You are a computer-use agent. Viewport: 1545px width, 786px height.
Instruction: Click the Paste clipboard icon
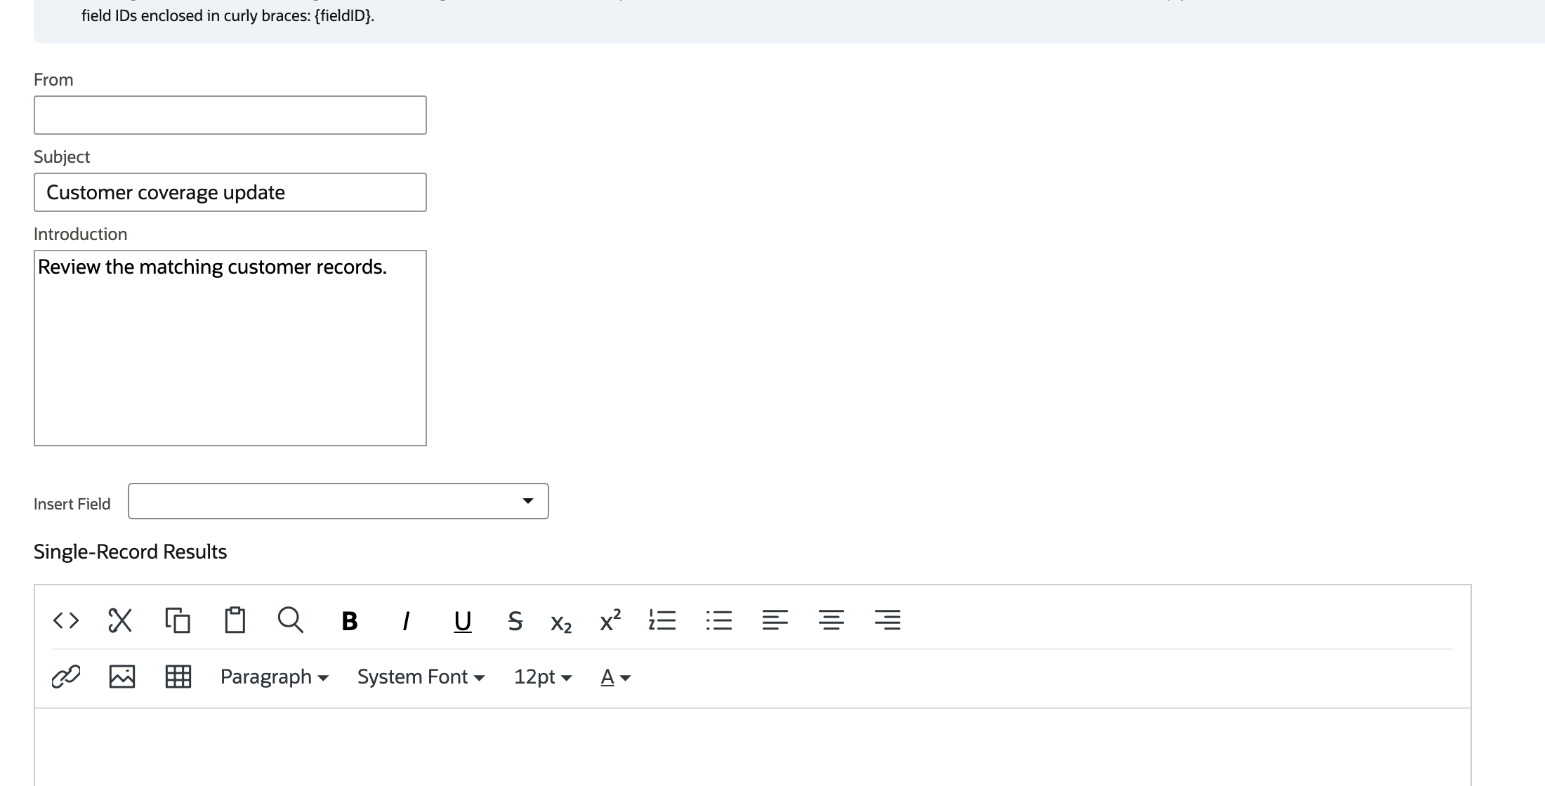pos(235,620)
